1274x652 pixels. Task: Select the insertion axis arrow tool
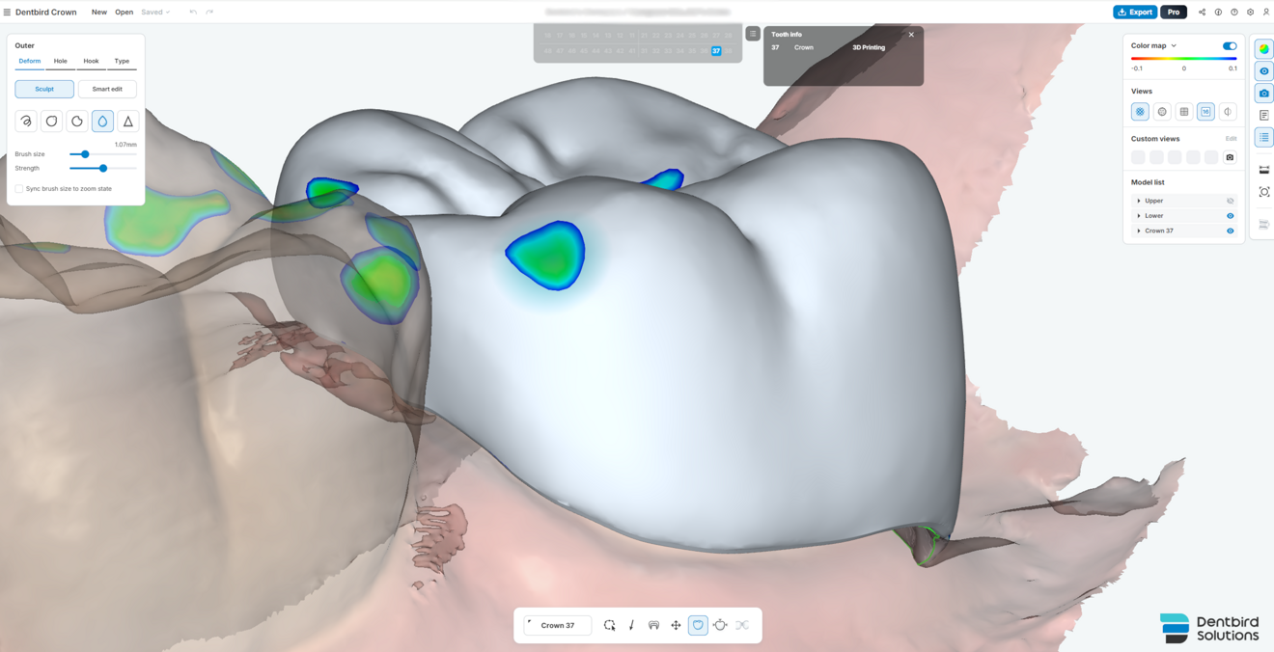[x=632, y=625]
